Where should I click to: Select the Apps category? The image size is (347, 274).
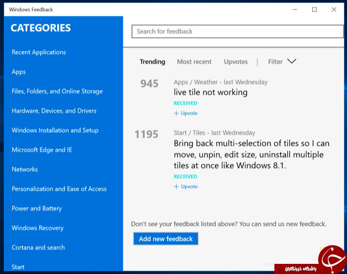click(19, 72)
